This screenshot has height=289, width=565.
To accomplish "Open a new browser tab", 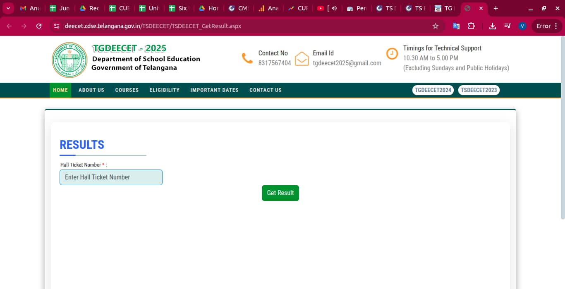I will (496, 8).
